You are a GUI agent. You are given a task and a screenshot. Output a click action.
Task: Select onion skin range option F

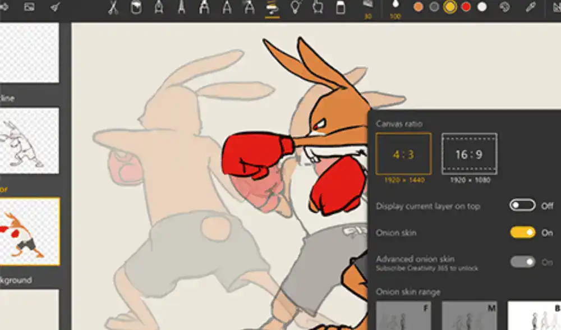[403, 315]
